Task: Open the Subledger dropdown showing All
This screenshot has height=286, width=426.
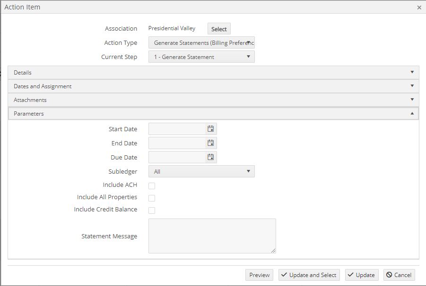Action: pos(201,171)
